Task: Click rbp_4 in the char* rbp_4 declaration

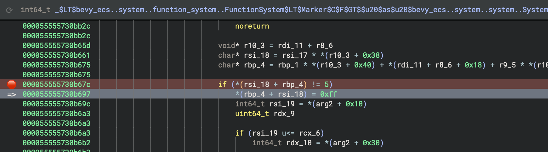Action: pos(254,65)
